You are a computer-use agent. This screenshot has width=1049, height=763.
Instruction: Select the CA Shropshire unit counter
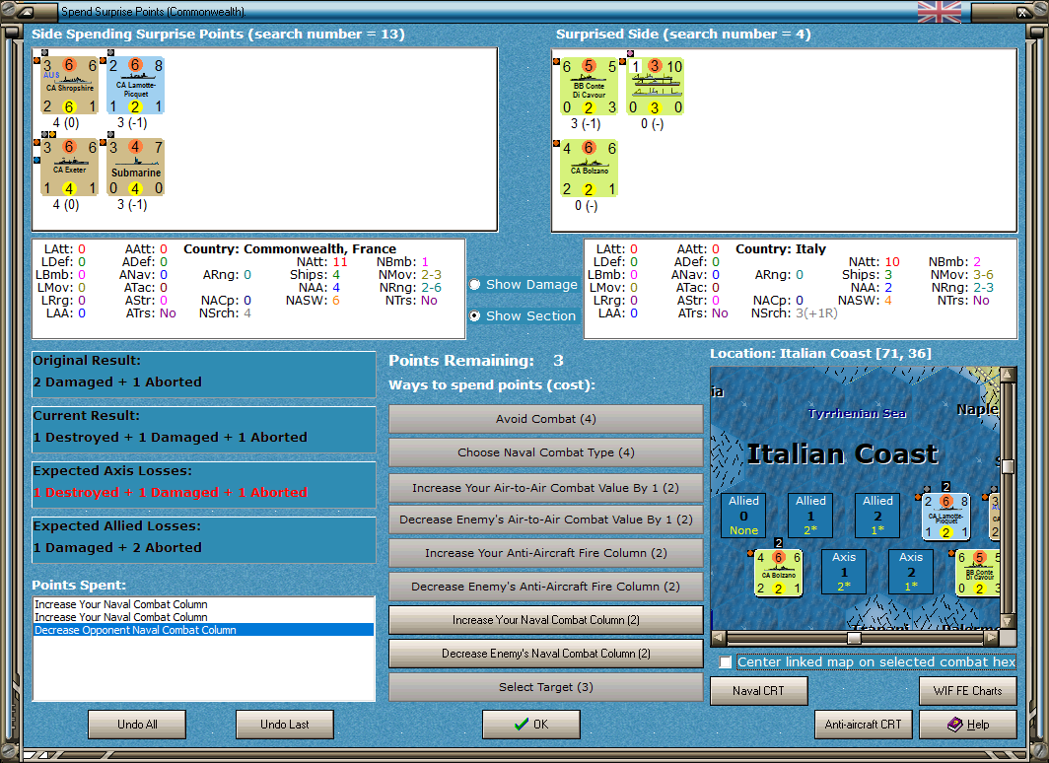coord(70,85)
